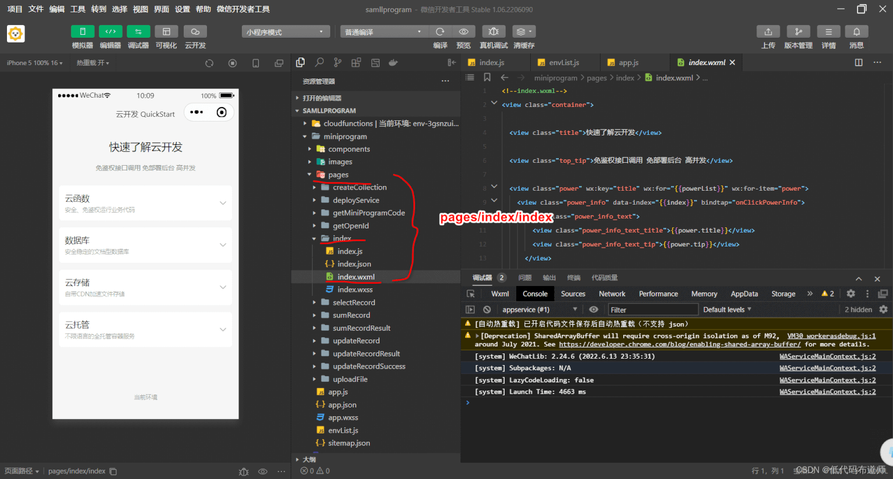The width and height of the screenshot is (893, 479).
Task: Open hot reload setting dropdown
Action: tap(92, 63)
